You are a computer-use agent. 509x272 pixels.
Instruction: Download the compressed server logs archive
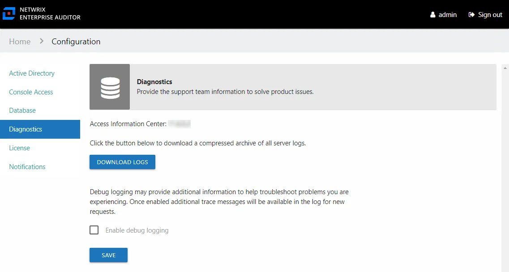[122, 162]
